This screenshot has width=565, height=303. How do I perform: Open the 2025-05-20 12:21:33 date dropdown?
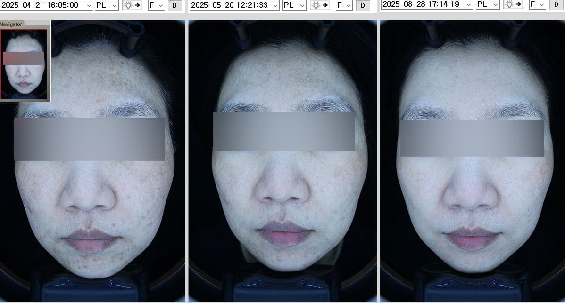coord(233,6)
